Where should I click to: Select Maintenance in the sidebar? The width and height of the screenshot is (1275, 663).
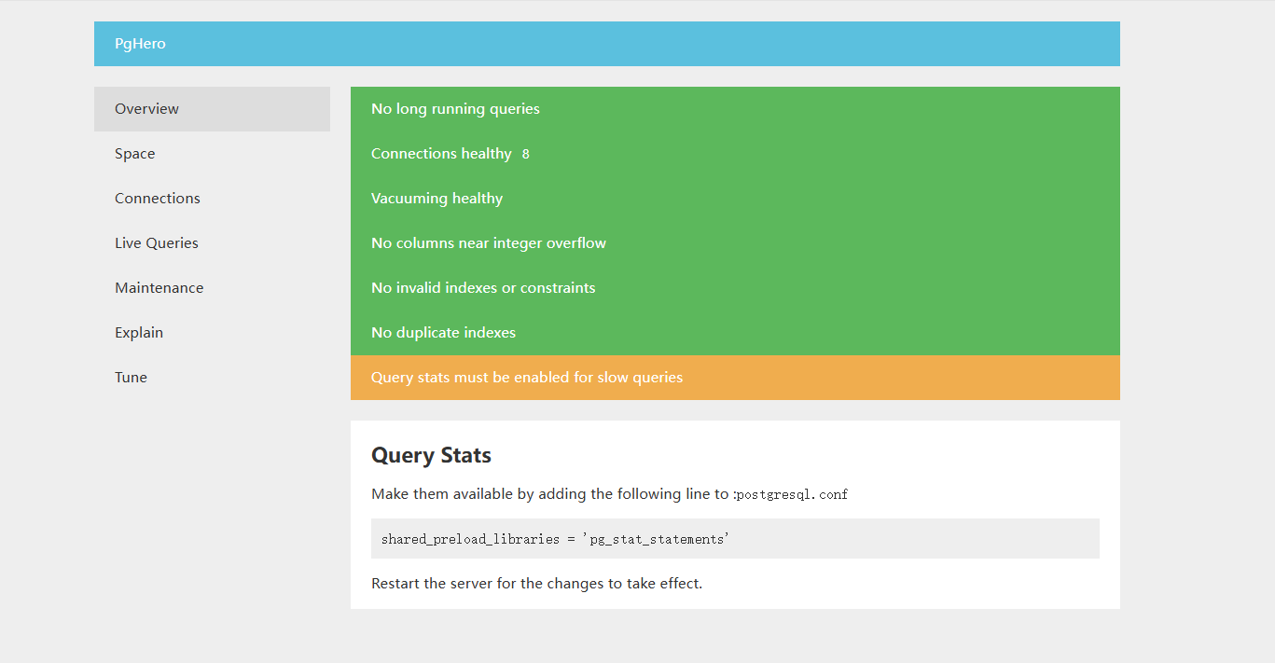tap(212, 288)
